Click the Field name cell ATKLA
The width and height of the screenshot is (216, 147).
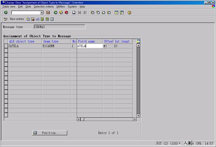pos(90,46)
